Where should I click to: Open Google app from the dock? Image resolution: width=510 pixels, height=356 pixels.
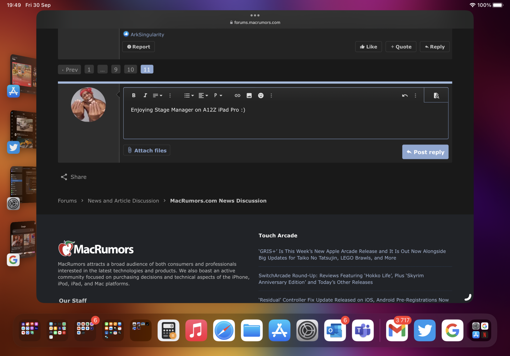(453, 330)
